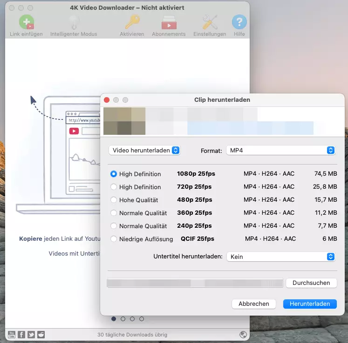The height and width of the screenshot is (343, 348).
Task: Open the Abonnements subscriptions icon
Action: point(169,22)
